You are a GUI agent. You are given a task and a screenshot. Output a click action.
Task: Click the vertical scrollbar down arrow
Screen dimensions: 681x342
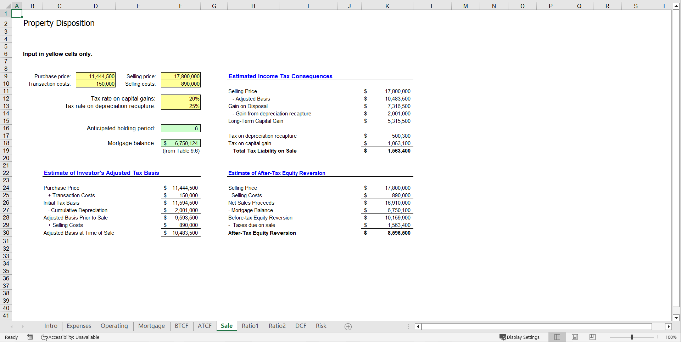[x=676, y=318]
